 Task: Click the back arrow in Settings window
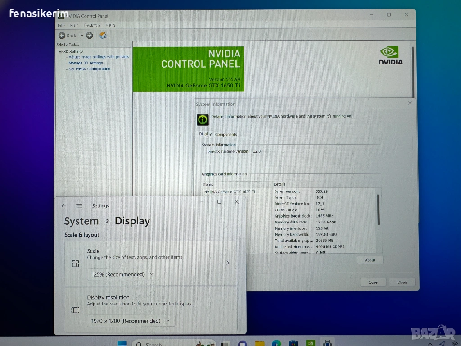point(64,206)
